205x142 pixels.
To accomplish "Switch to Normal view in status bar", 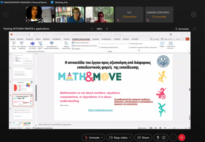I will pos(151,128).
